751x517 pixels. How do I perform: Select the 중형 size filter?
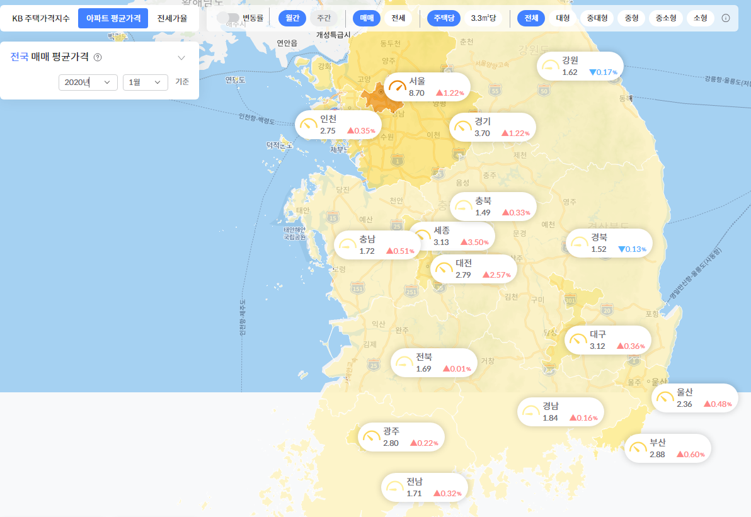(631, 18)
